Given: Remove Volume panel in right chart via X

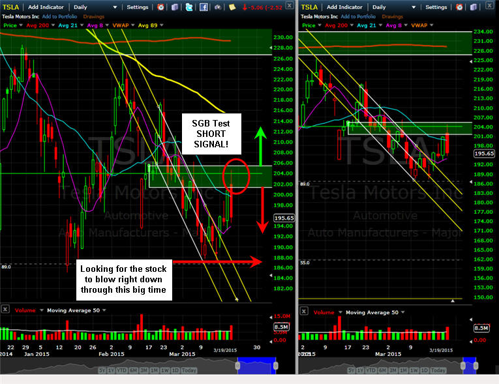Looking at the screenshot, I should coord(304,311).
